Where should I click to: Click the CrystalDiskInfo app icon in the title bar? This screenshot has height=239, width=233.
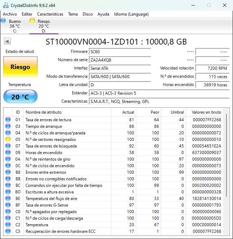click(6, 5)
